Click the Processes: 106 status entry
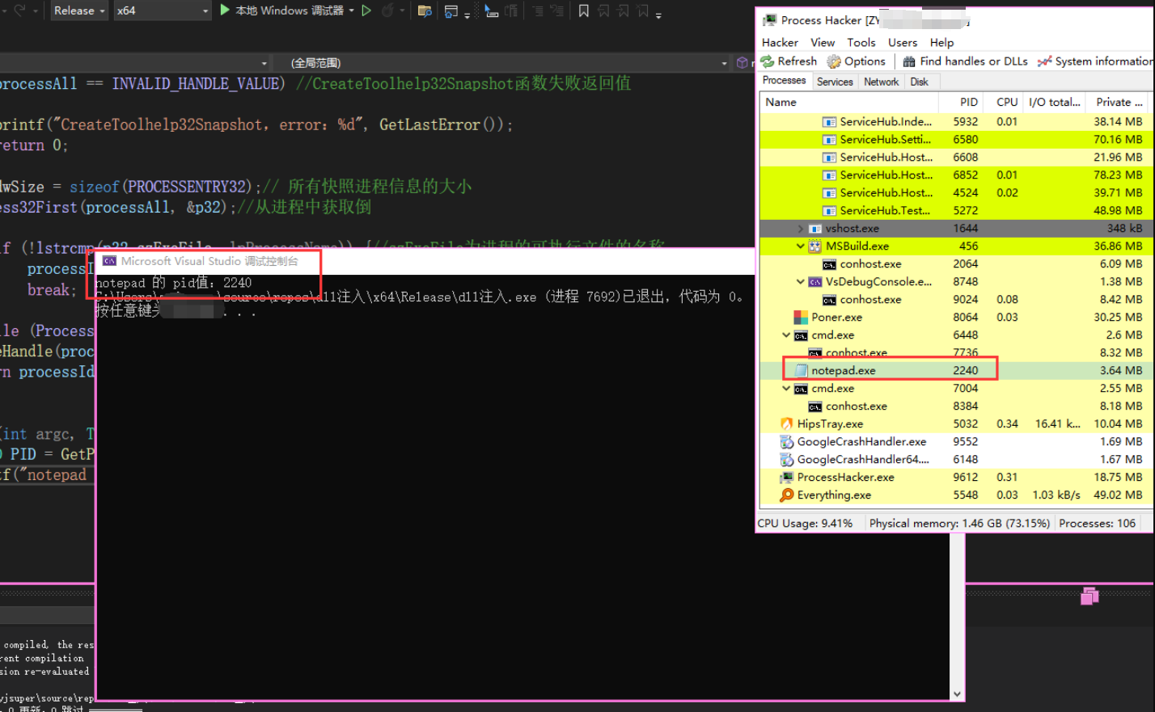The height and width of the screenshot is (712, 1155). coord(1097,523)
